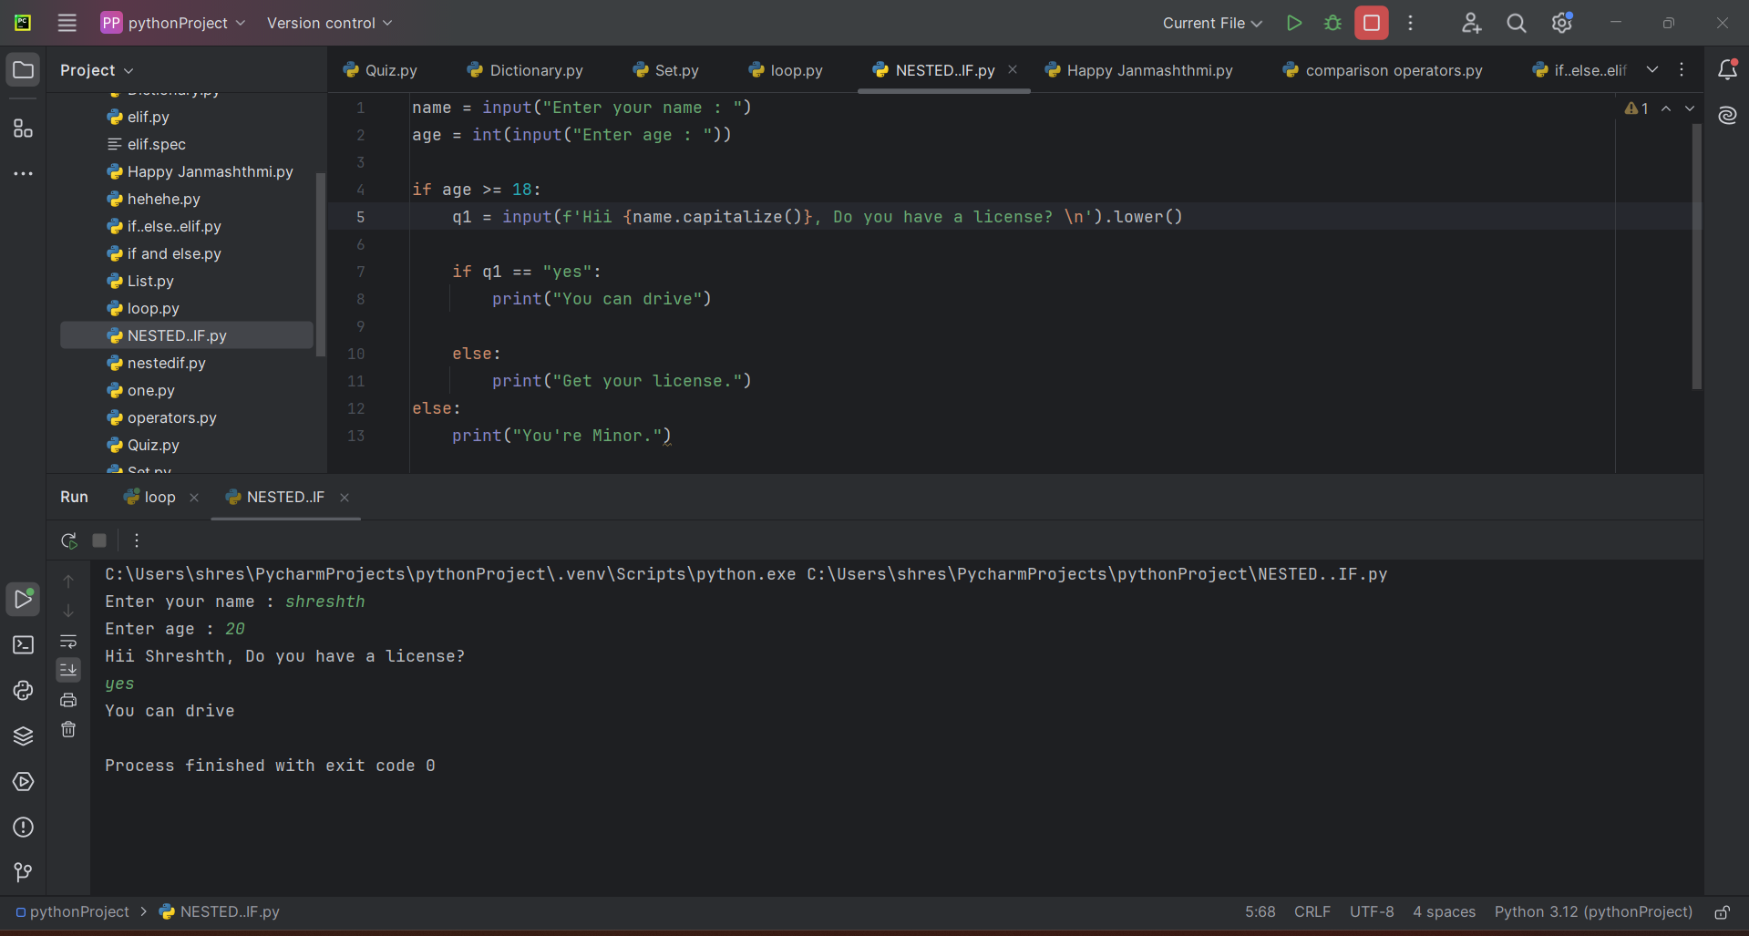Open the Services tool window
Image resolution: width=1749 pixels, height=936 pixels.
(23, 781)
